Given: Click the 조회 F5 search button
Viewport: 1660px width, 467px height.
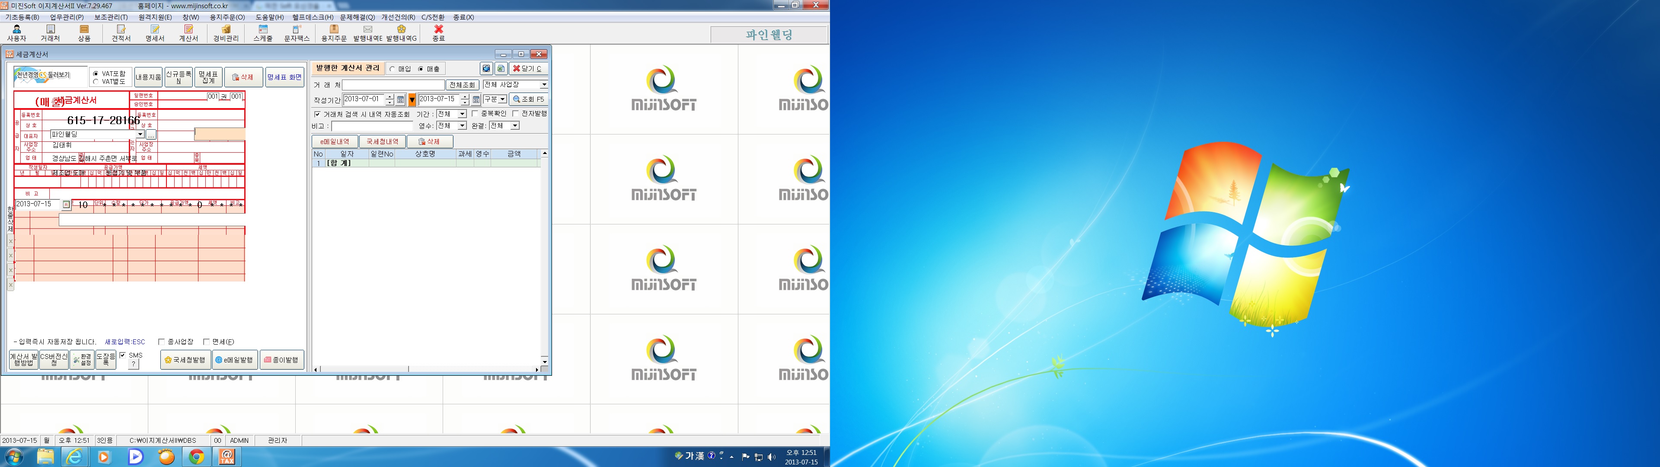Looking at the screenshot, I should click(528, 99).
